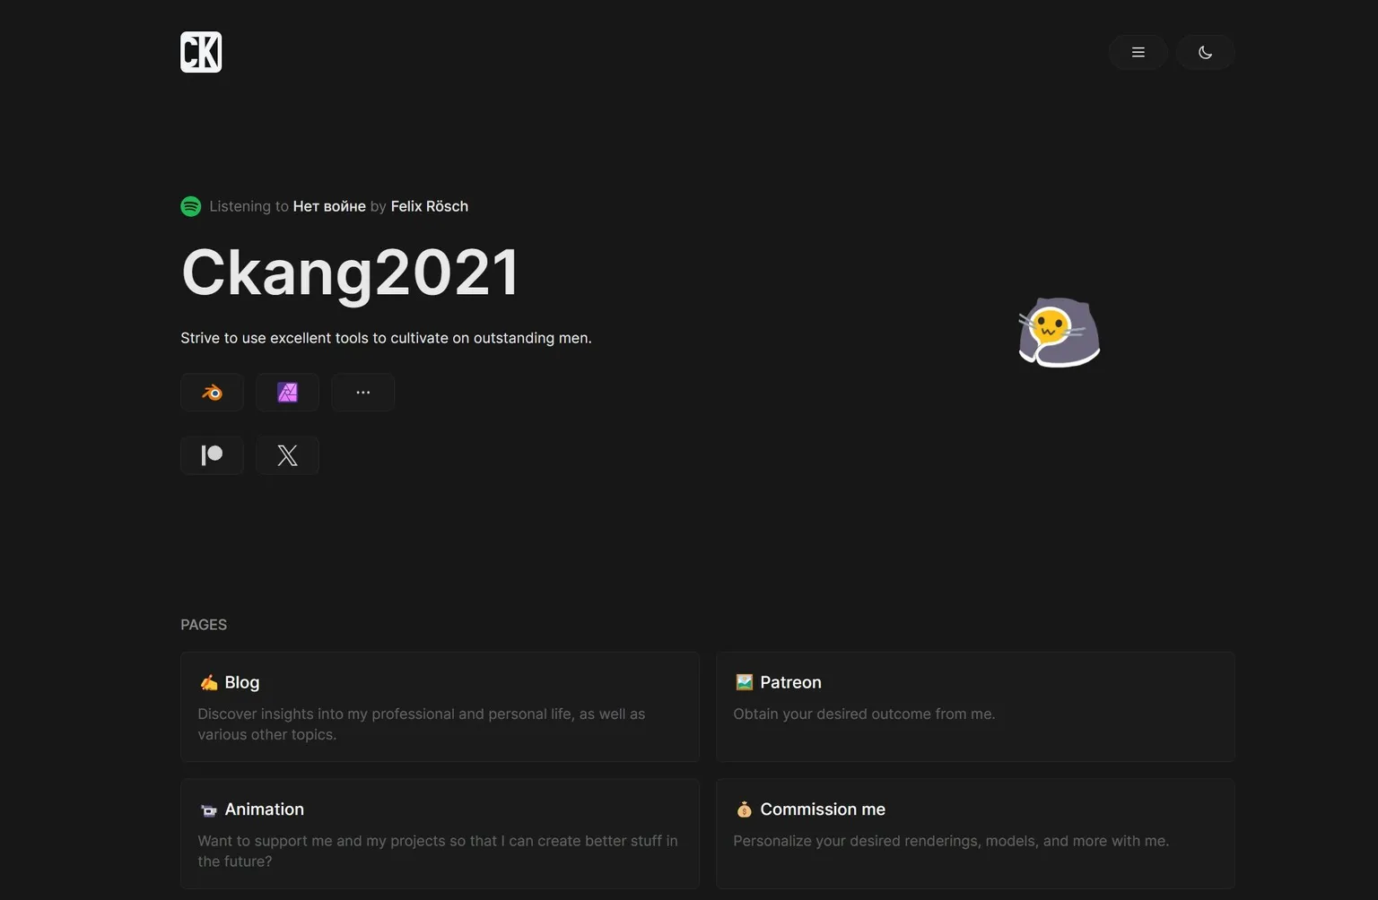Open the Blog page card
The image size is (1378, 900).
[x=440, y=707]
